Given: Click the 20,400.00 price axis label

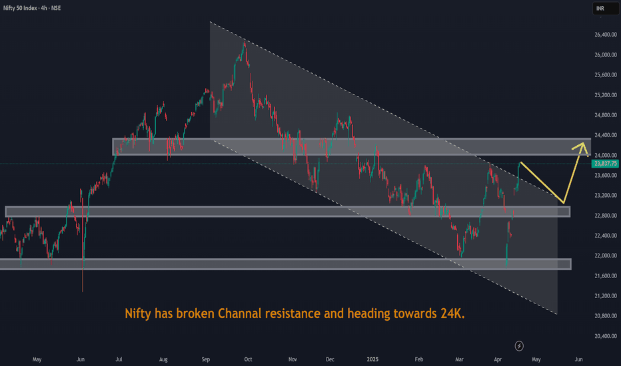Looking at the screenshot, I should pos(606,336).
